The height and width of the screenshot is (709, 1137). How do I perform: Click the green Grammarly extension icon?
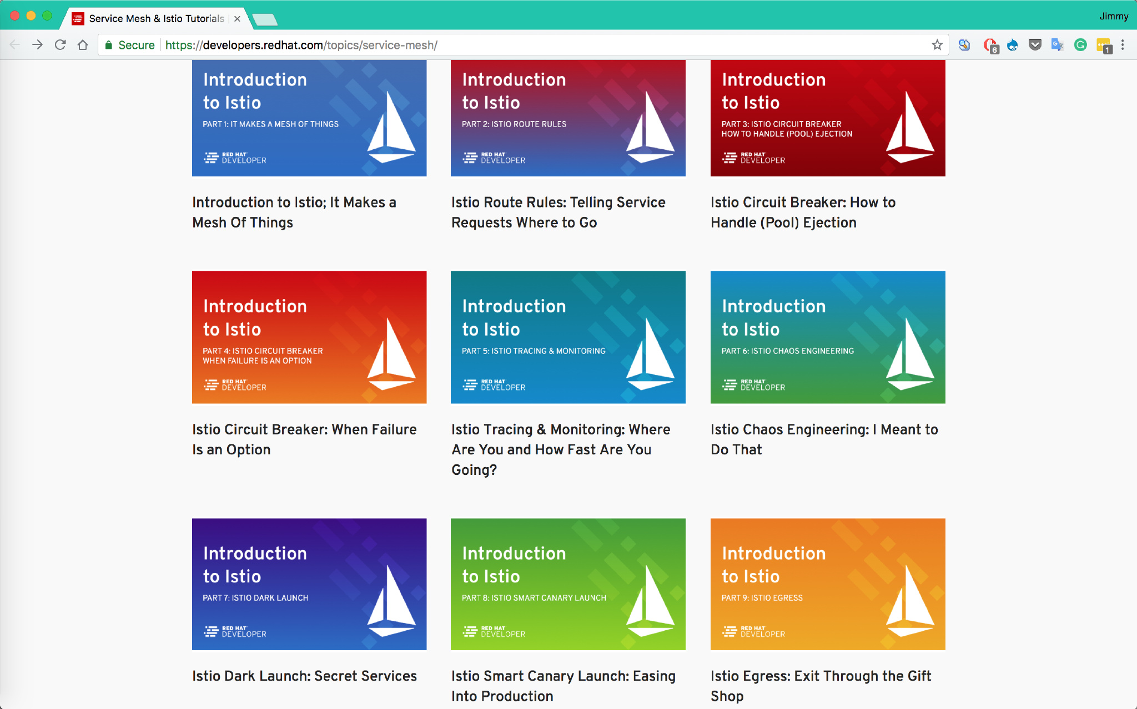tap(1080, 45)
